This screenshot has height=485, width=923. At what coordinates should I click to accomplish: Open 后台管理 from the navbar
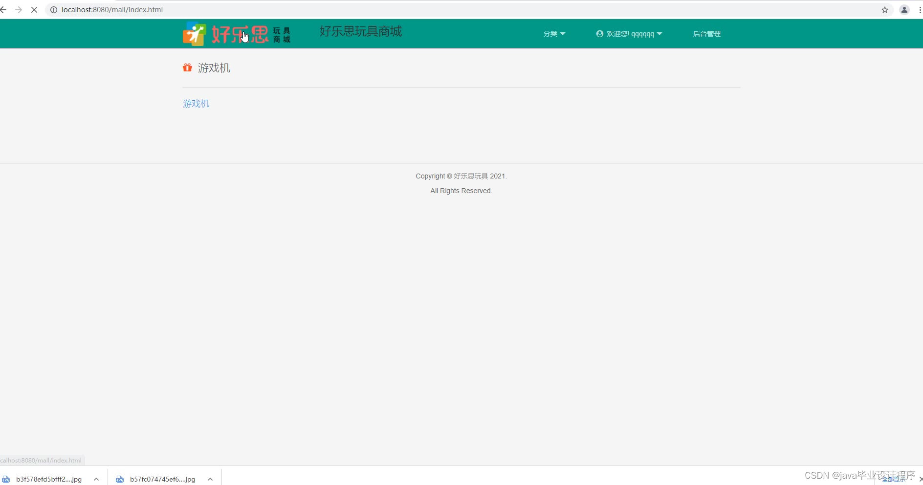pos(706,34)
